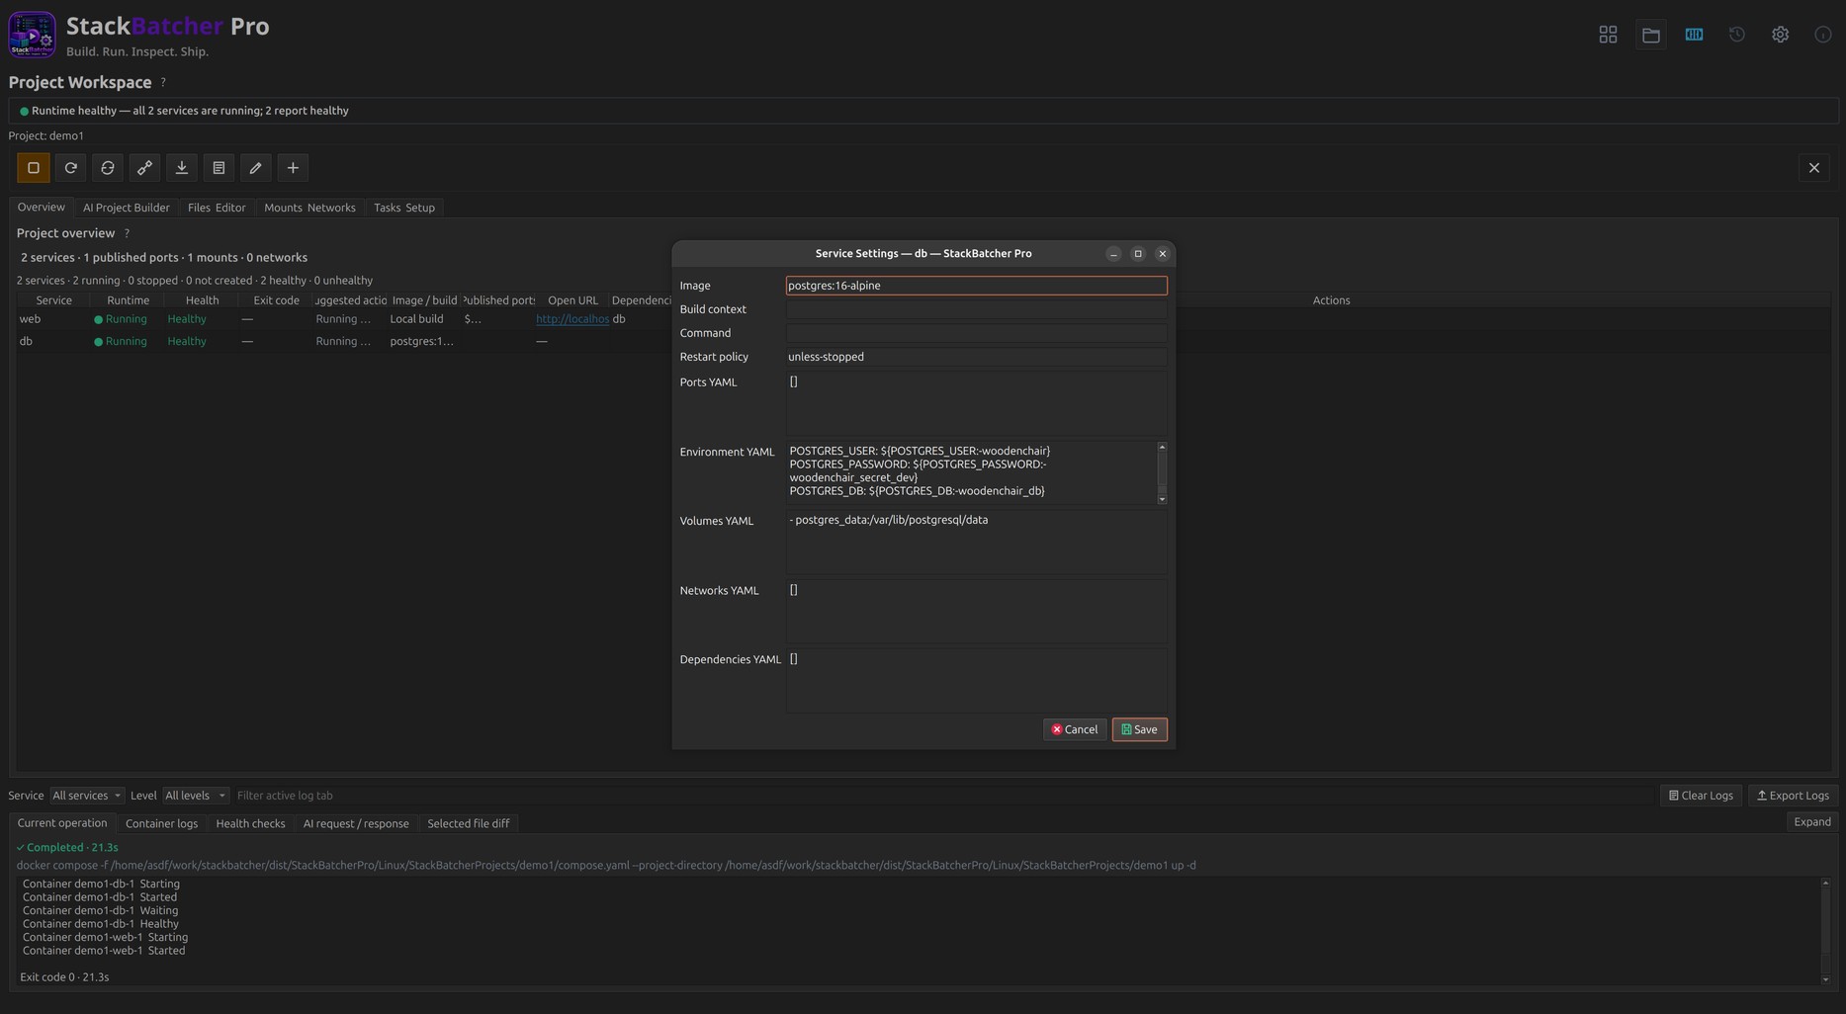The image size is (1846, 1014).
Task: Click help question mark beside Project overview
Action: point(127,233)
